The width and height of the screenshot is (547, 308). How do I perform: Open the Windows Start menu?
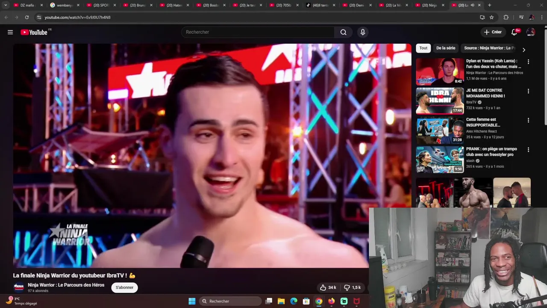tap(192, 301)
